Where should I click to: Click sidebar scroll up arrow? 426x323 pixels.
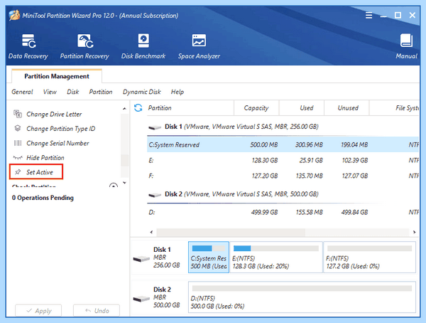click(124, 108)
